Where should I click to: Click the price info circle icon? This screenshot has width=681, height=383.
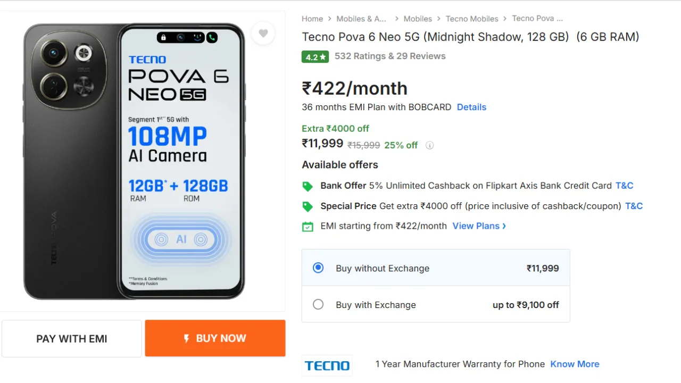tap(430, 145)
